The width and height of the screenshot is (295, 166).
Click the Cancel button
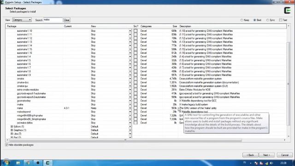(x=285, y=155)
